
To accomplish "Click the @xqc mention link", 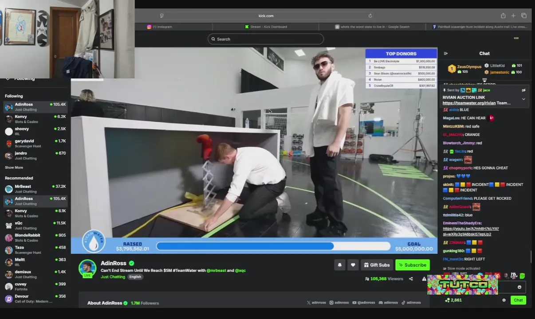I will 240,270.
